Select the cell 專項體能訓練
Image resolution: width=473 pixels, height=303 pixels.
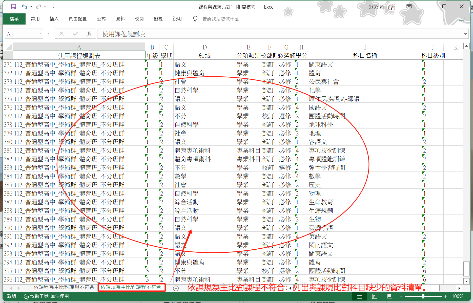click(x=365, y=159)
